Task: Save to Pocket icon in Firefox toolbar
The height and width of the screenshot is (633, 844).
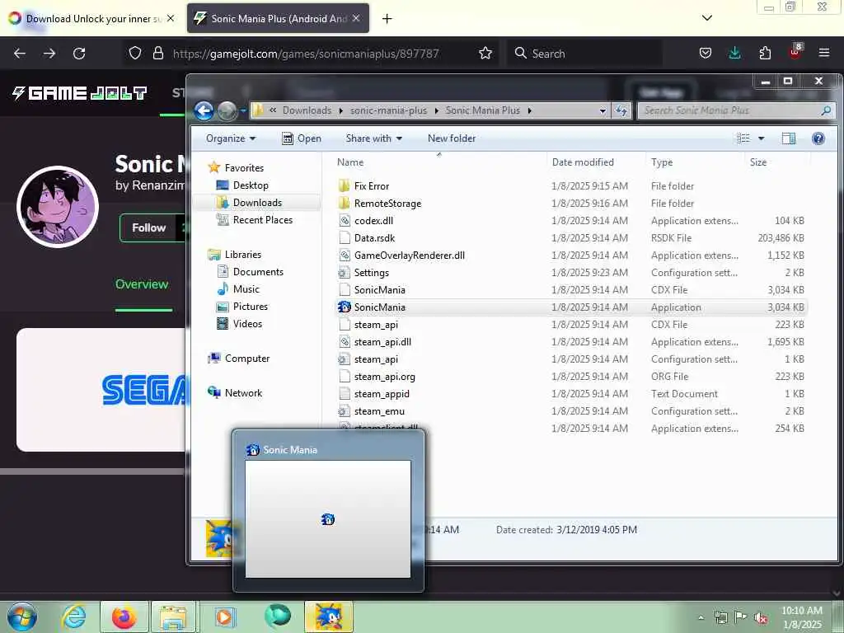Action: [706, 54]
